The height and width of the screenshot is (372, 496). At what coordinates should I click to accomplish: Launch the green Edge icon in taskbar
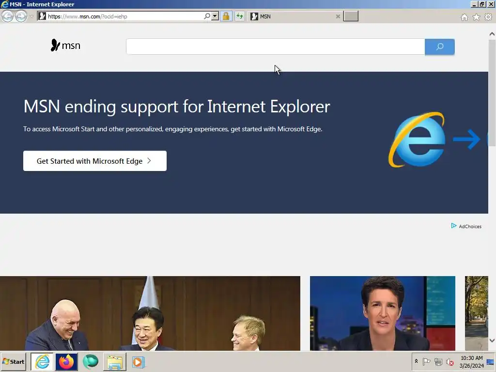click(x=91, y=361)
